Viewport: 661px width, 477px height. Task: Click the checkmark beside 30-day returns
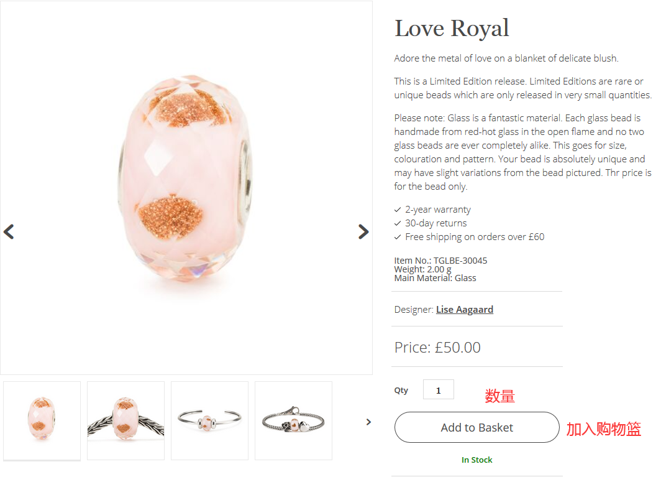(398, 223)
